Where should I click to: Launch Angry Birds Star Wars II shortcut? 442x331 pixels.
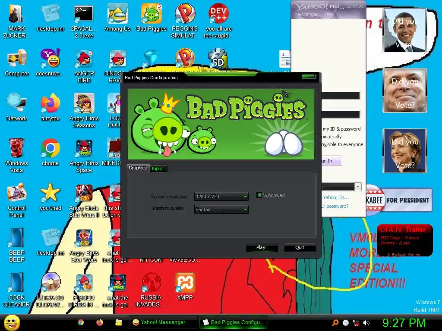[x=84, y=200]
